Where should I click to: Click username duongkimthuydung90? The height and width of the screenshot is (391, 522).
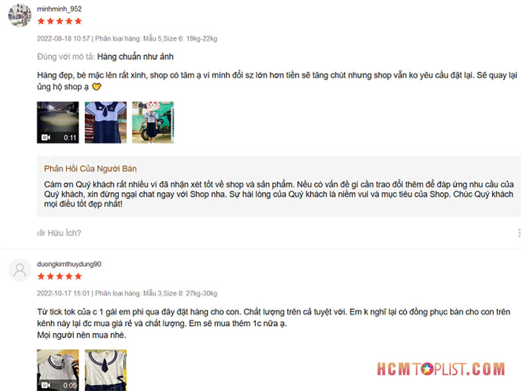[69, 264]
